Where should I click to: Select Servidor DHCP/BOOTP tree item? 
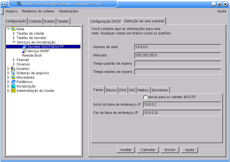pos(43,47)
